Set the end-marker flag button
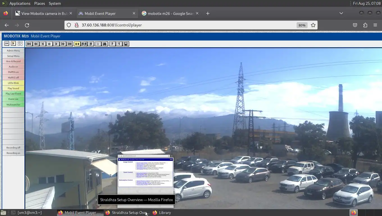The width and height of the screenshot is (382, 216). click(119, 44)
